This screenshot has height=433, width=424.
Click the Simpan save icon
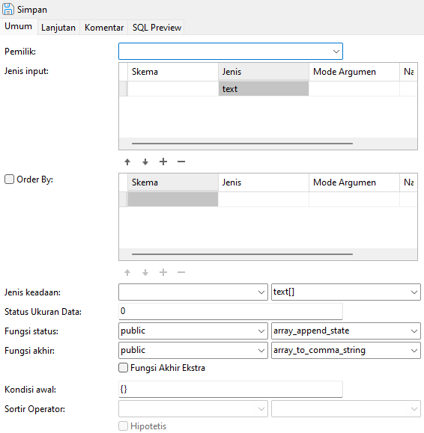pyautogui.click(x=7, y=9)
